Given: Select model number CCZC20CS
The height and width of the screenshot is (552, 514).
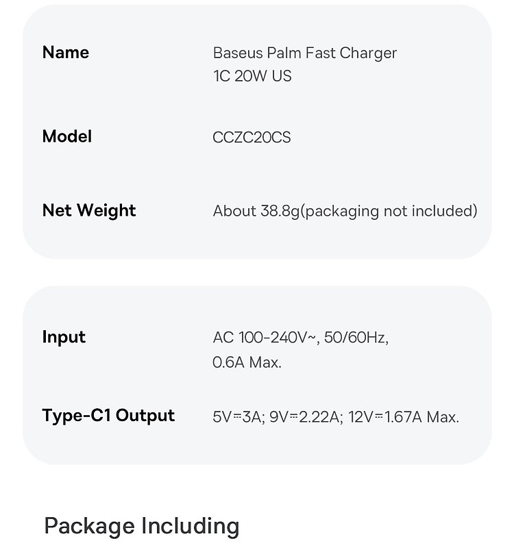Looking at the screenshot, I should coord(252,137).
